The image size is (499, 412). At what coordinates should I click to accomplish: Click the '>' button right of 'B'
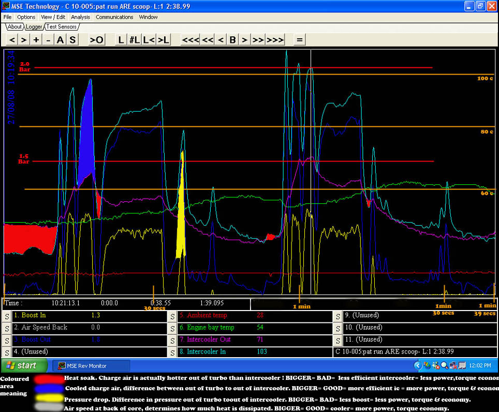tap(244, 40)
